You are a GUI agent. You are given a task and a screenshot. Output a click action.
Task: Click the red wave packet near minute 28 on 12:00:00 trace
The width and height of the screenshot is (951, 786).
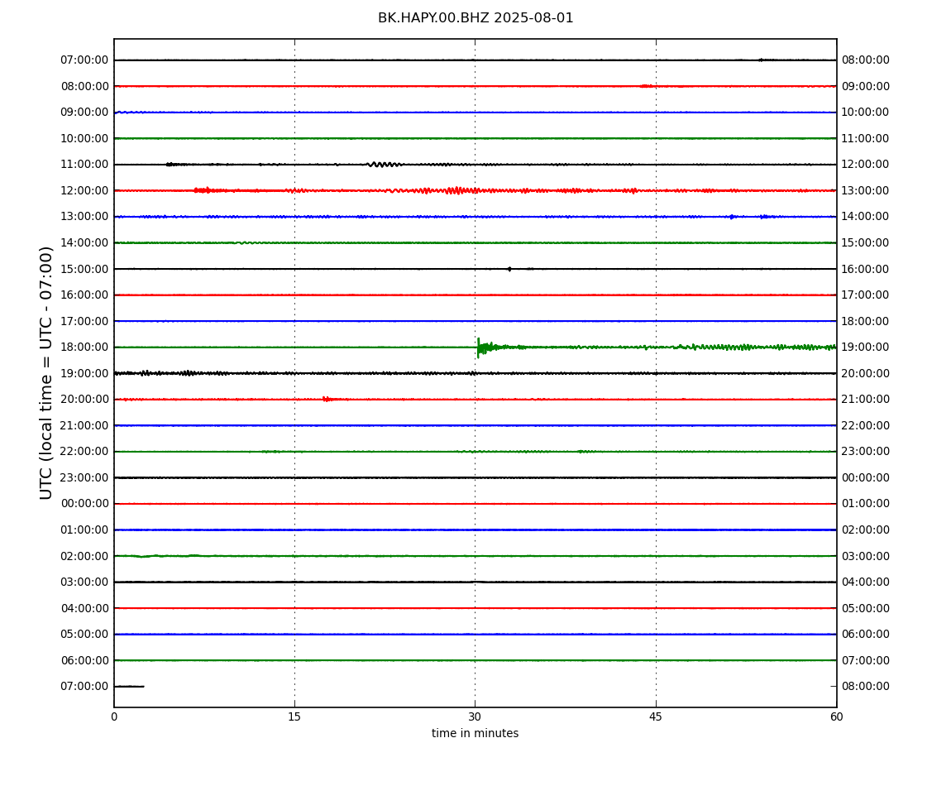456,190
